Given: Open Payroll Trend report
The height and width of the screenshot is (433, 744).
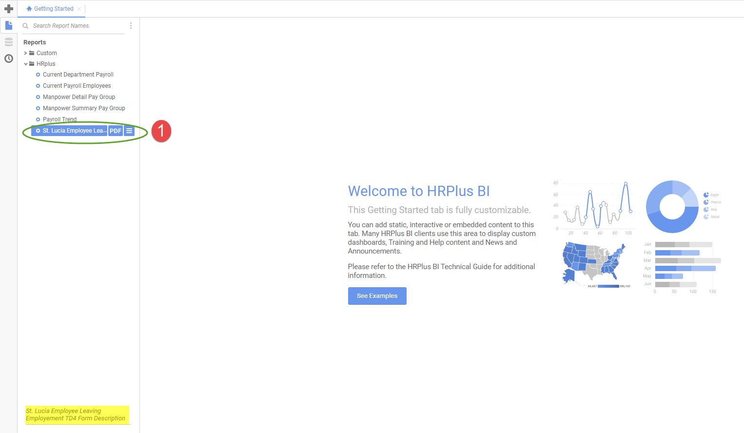Looking at the screenshot, I should (59, 119).
